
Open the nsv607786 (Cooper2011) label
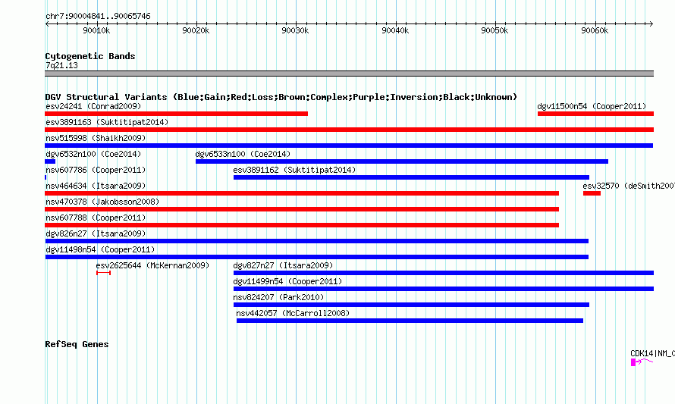pyautogui.click(x=96, y=170)
